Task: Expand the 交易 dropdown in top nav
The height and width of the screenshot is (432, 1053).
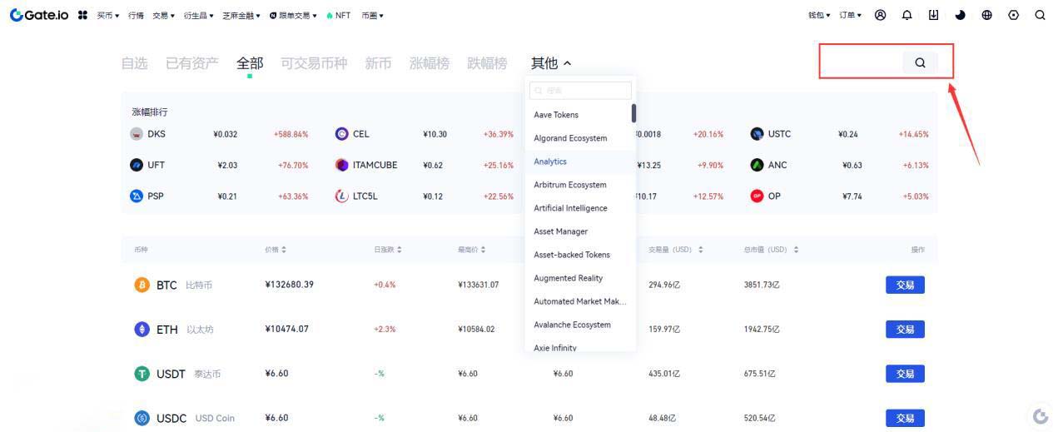Action: point(163,15)
